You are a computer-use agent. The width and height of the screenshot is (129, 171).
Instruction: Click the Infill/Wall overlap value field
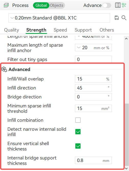(x=93, y=79)
